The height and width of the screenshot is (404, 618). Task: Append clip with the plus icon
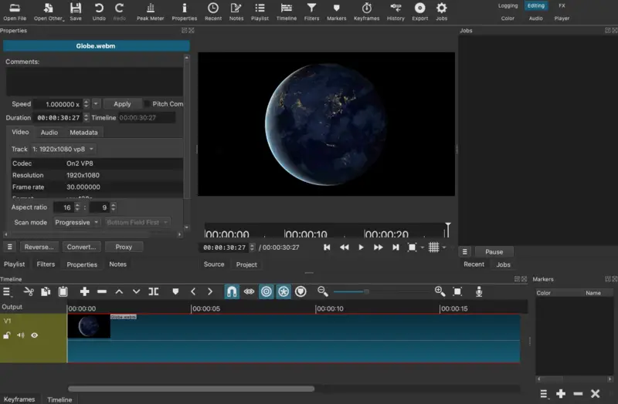(84, 291)
